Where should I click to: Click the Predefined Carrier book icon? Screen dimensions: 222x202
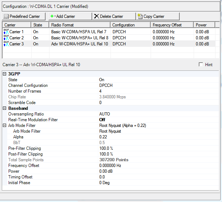click(x=6, y=16)
